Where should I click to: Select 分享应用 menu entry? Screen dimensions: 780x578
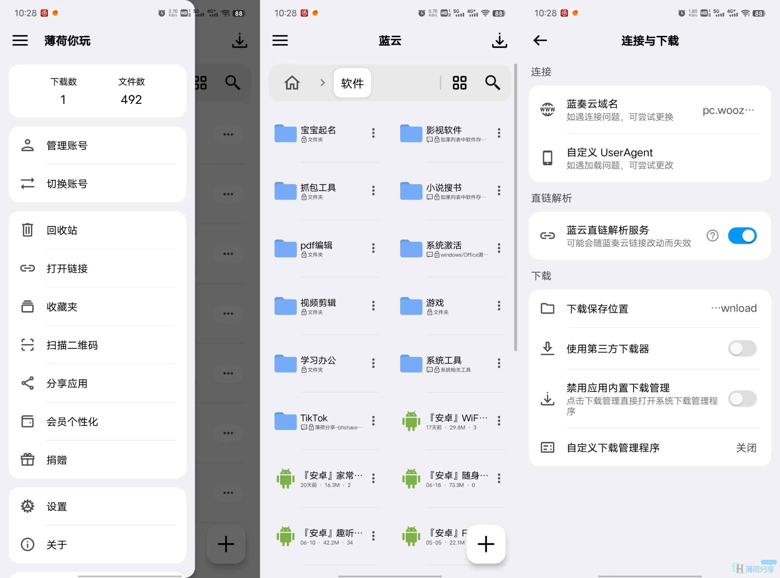pos(97,383)
